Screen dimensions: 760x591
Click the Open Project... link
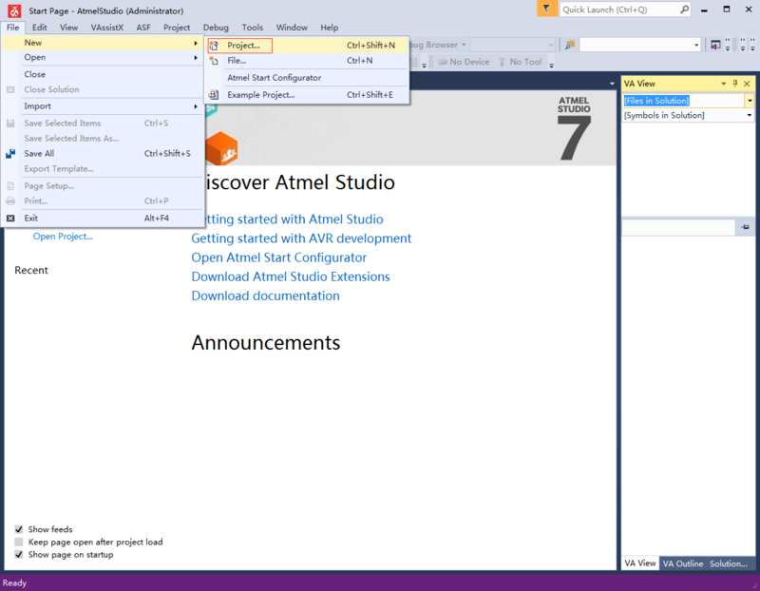(x=63, y=236)
